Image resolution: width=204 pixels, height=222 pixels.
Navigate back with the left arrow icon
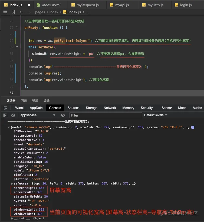21,12
